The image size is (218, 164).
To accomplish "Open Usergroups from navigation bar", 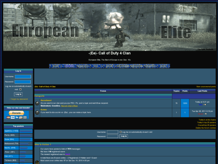I will coord(136,66).
